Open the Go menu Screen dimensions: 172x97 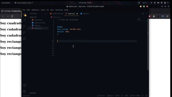(x=48, y=10)
